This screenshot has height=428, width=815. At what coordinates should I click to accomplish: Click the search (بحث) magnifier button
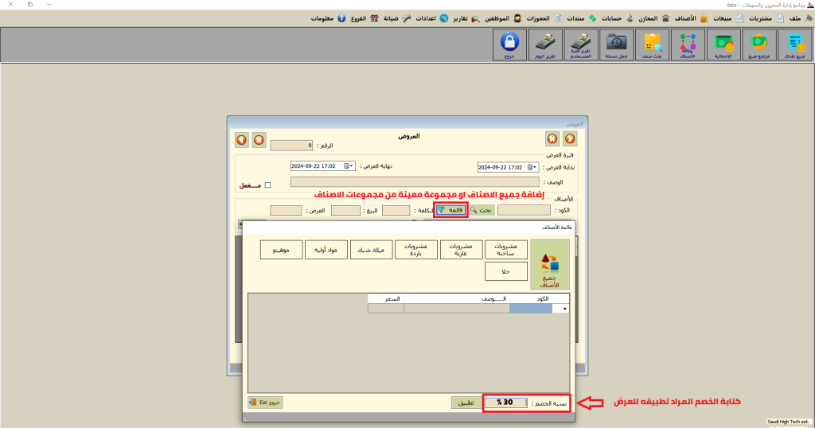coord(482,210)
